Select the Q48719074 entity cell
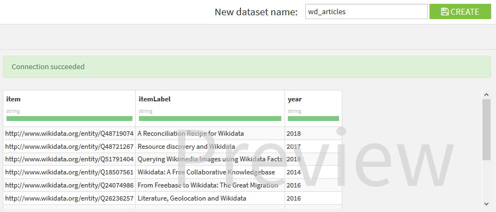 (69, 134)
